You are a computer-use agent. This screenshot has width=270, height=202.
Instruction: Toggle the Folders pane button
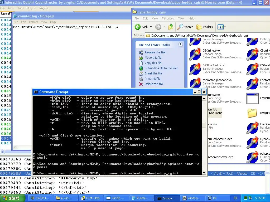(205, 27)
